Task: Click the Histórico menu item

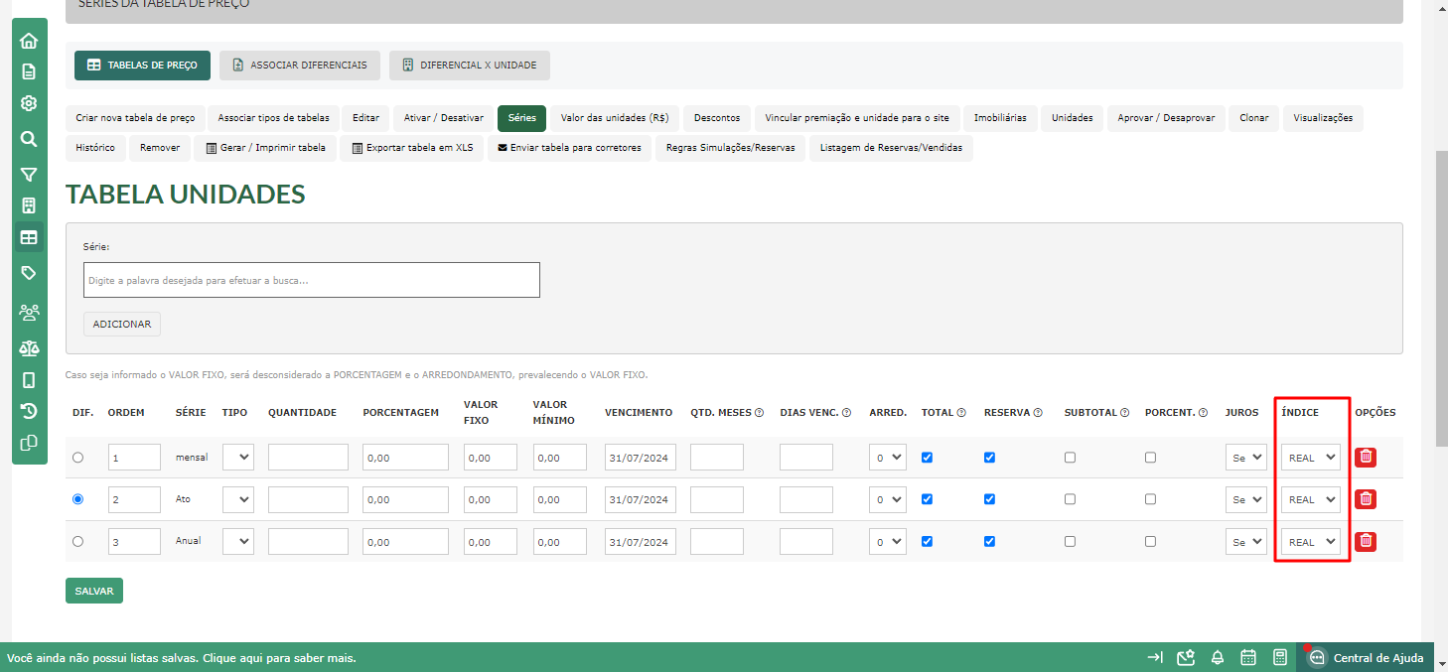Action: tap(95, 148)
